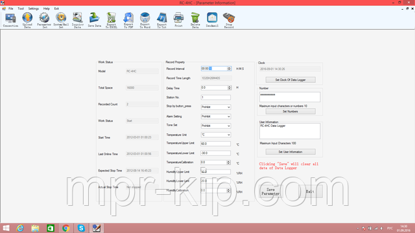Open Parameter Set from the toolbar
Viewport: 415px width, 233px height.
(44, 20)
